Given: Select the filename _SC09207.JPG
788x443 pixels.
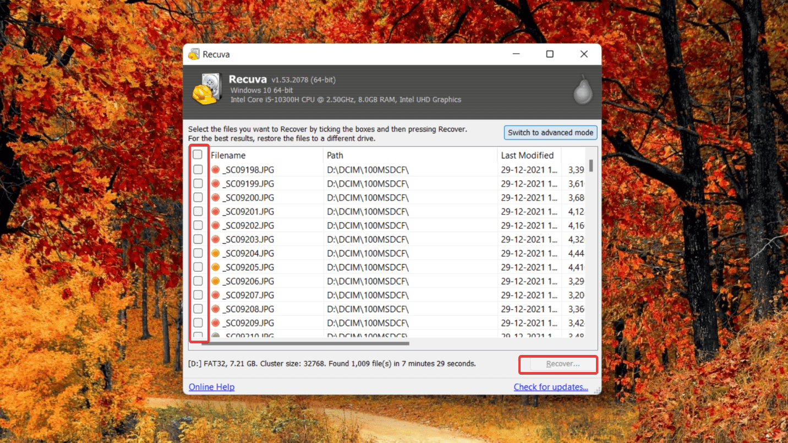Looking at the screenshot, I should [x=248, y=295].
